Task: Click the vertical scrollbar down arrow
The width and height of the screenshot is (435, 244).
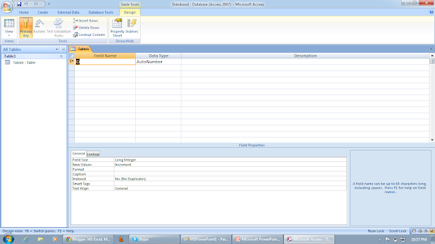Action: pyautogui.click(x=432, y=140)
